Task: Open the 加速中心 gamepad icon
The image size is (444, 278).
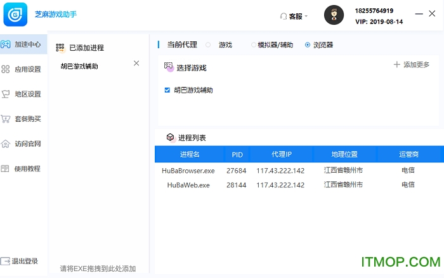Action: (5, 44)
